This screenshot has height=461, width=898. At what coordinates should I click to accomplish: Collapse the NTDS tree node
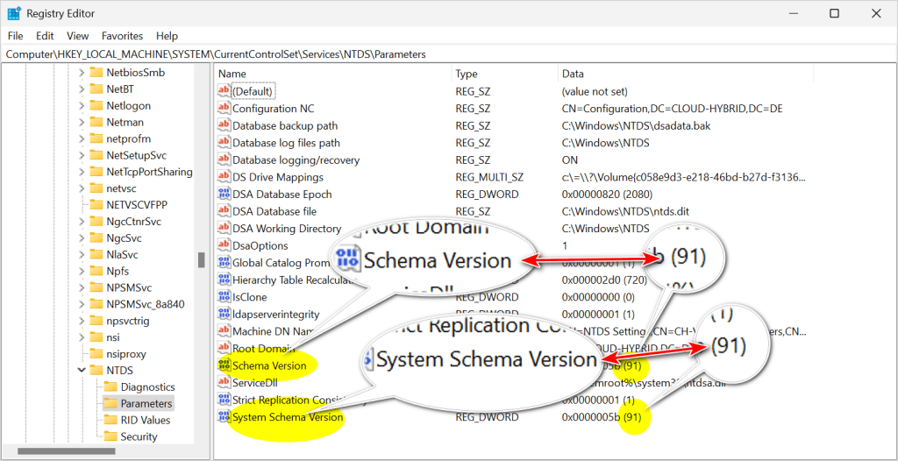82,371
